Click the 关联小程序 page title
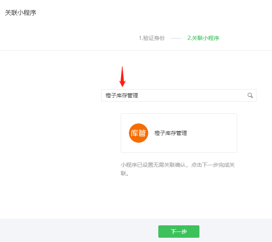 point(21,13)
